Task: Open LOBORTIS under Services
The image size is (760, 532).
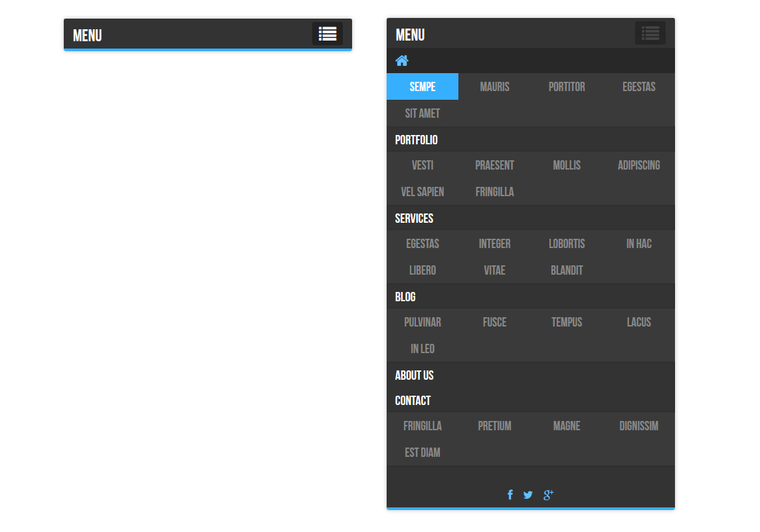Action: 567,243
